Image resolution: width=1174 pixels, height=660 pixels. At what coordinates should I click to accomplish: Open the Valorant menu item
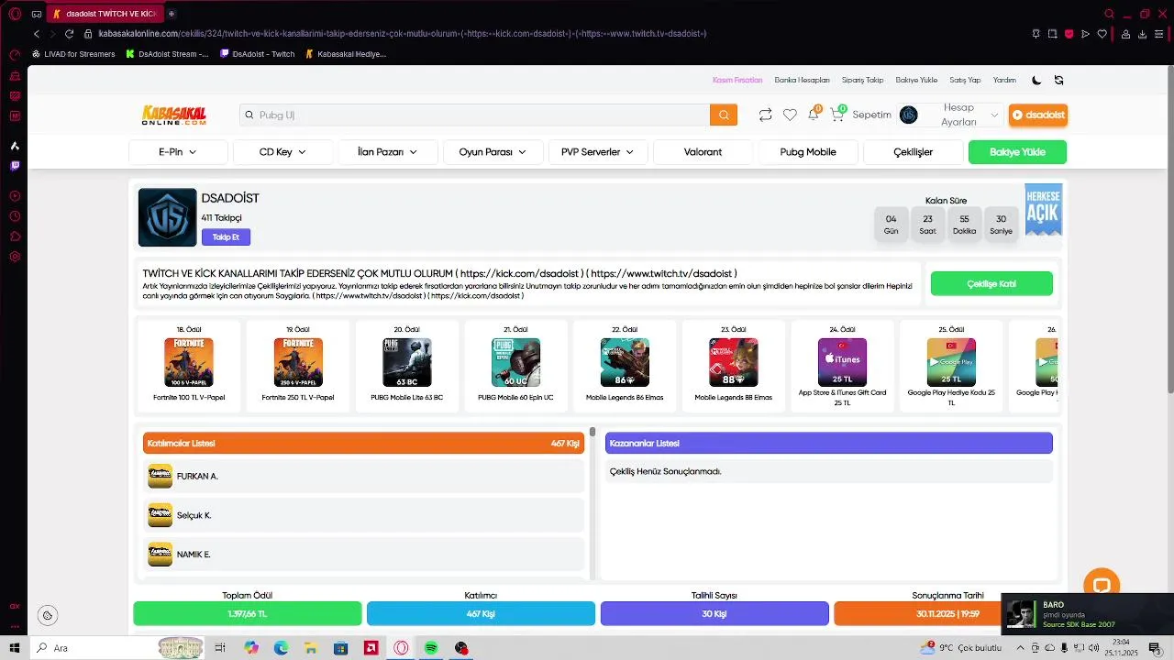[x=703, y=152]
